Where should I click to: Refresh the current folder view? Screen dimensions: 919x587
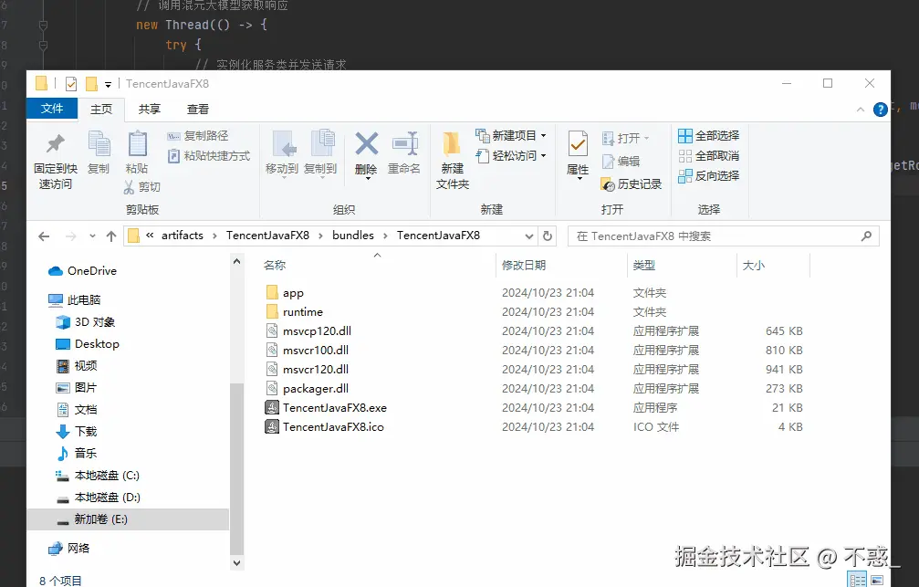click(x=548, y=236)
